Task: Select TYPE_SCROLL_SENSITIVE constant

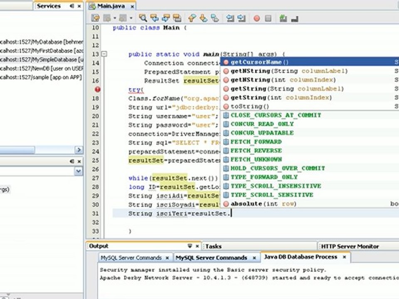Action: coord(309,195)
